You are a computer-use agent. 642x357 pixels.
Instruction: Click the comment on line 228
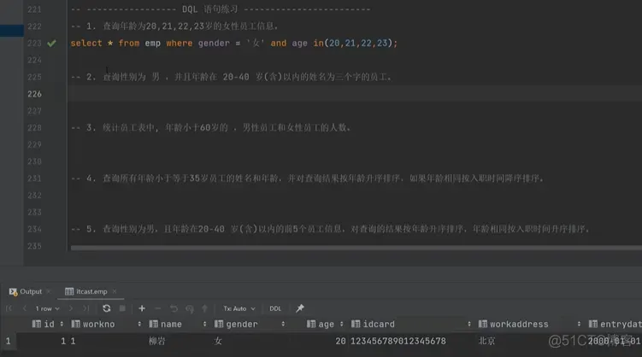coord(211,127)
